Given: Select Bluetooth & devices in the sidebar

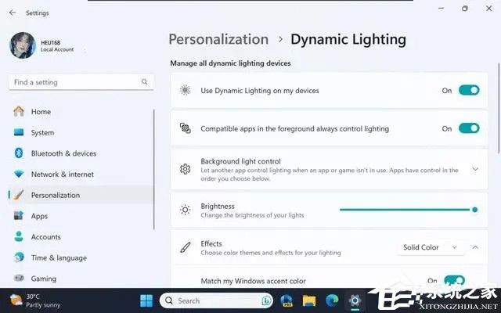Looking at the screenshot, I should tap(81, 153).
